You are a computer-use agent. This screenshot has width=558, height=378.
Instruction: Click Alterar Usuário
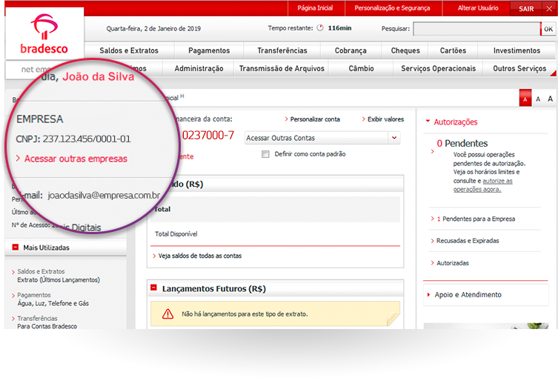(x=478, y=8)
